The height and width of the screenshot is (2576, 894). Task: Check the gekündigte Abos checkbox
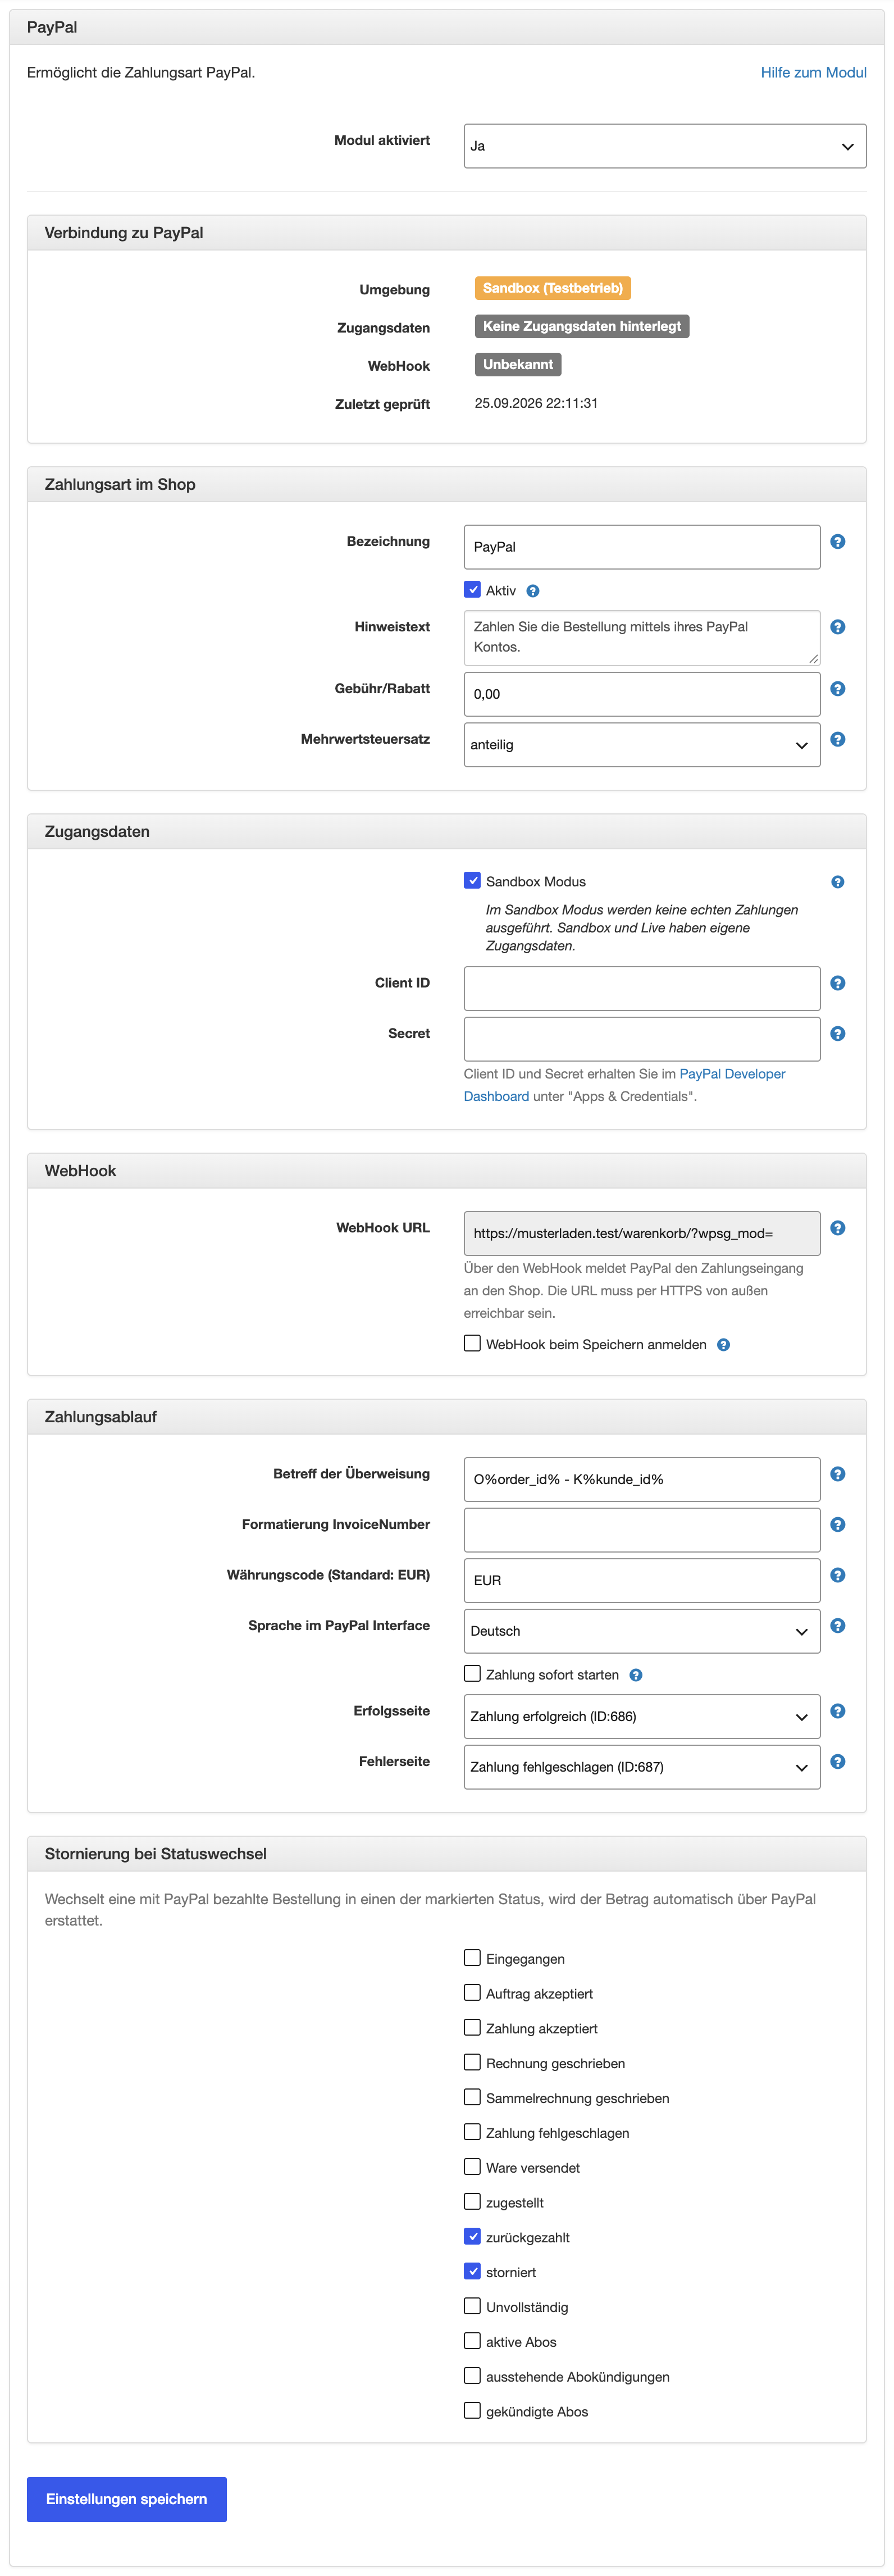pos(472,2410)
